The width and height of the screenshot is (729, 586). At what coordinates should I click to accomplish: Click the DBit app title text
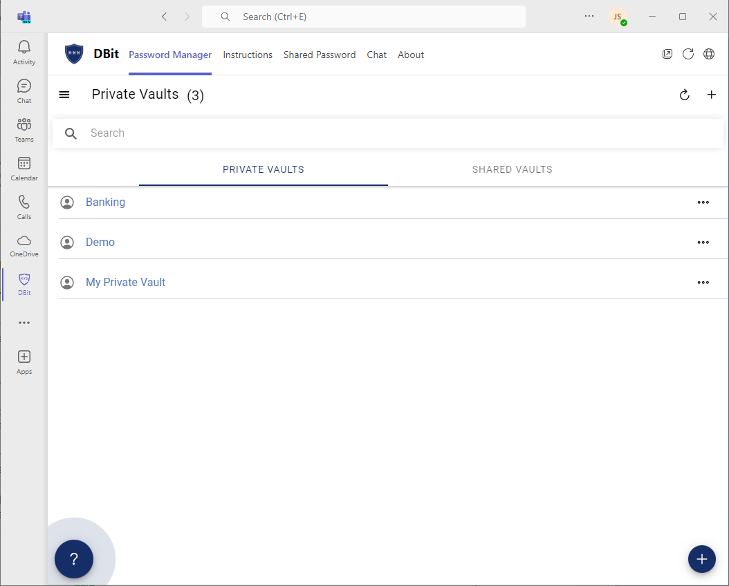(x=106, y=54)
